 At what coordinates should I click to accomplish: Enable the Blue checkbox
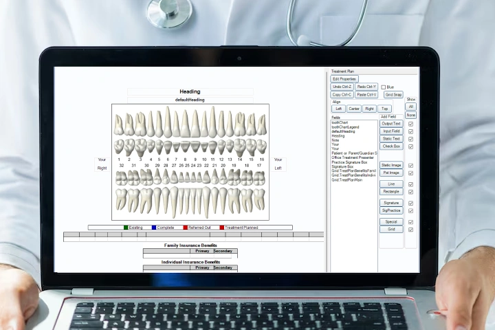tap(384, 87)
